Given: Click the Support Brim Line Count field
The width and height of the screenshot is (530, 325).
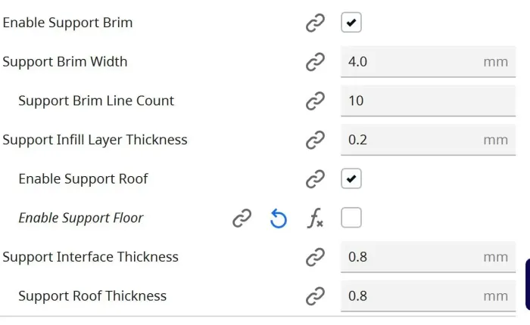Looking at the screenshot, I should click(429, 101).
